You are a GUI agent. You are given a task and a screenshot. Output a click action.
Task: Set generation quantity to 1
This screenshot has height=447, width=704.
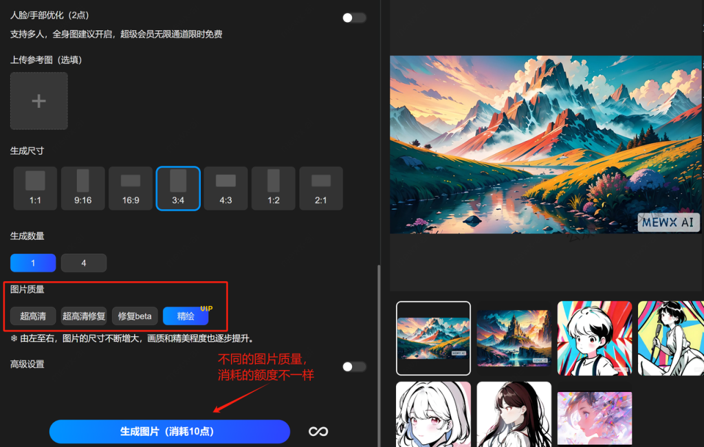click(33, 263)
